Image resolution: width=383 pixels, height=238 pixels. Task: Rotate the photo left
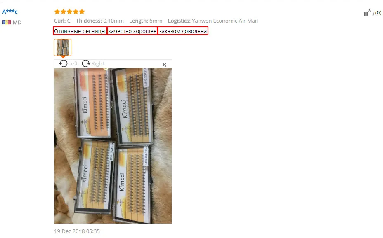tap(63, 63)
